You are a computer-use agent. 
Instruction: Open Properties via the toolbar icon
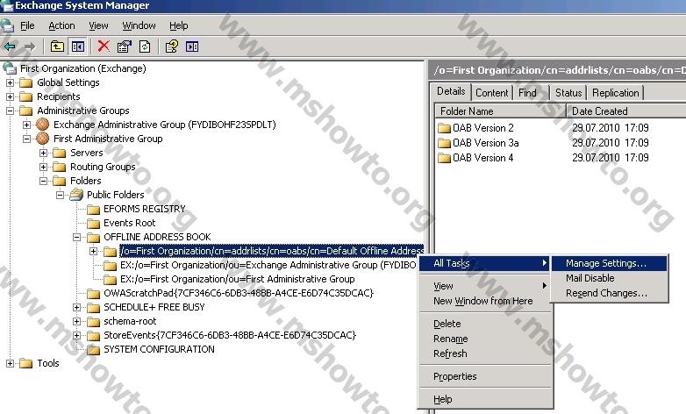click(x=125, y=46)
